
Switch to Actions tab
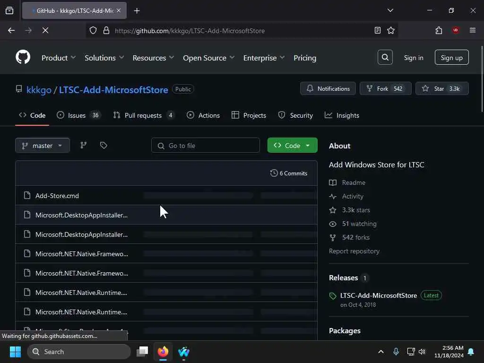coord(203,115)
